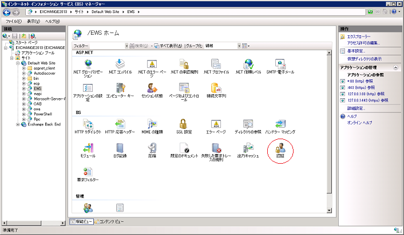Select the PowerShell tree item
Viewport: 404px width, 235px height.
[x=43, y=114]
